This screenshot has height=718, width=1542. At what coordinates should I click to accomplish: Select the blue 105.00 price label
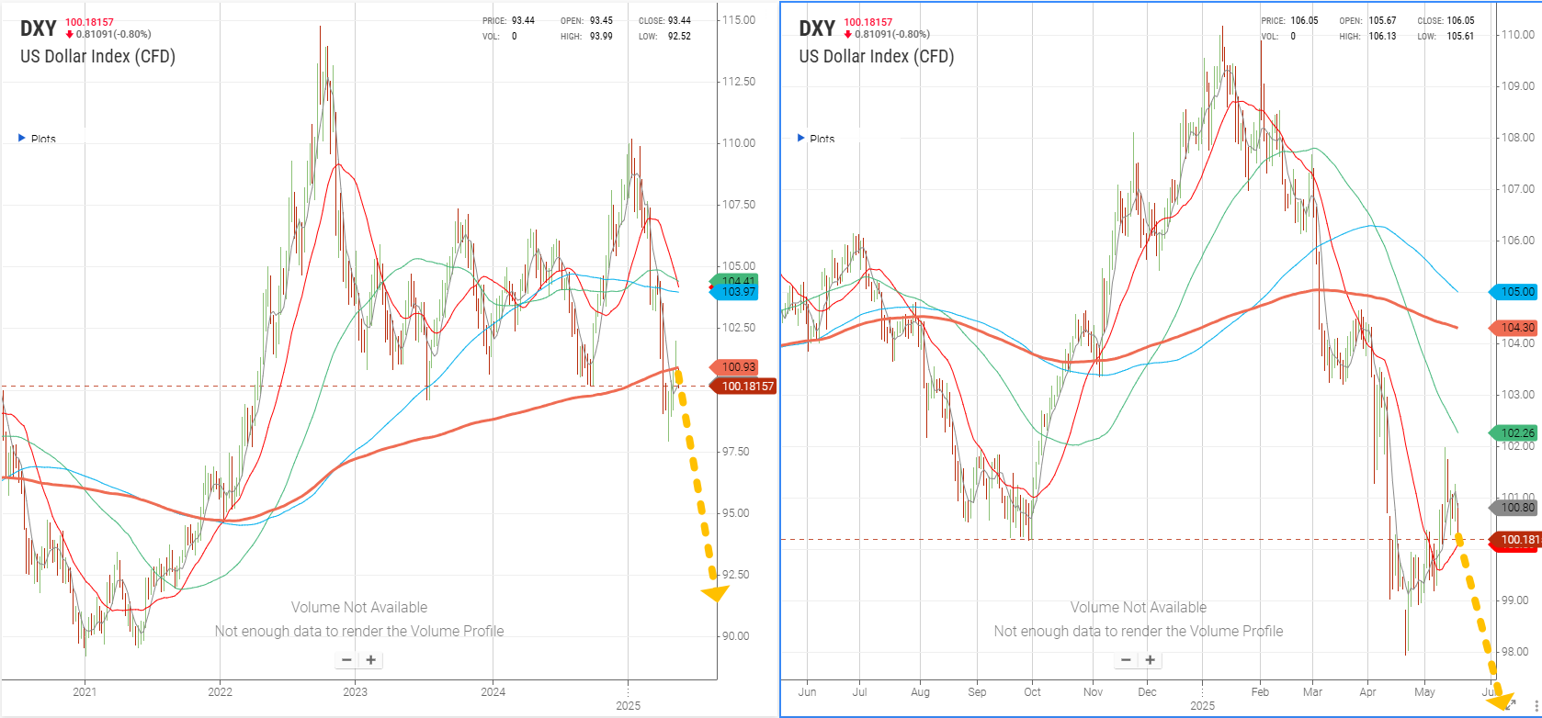(1515, 292)
